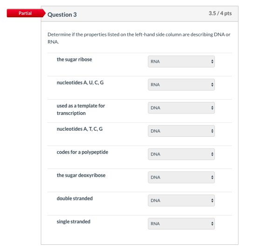Click the arrows icon on the polypeptide select
261x249 pixels.
click(212, 154)
